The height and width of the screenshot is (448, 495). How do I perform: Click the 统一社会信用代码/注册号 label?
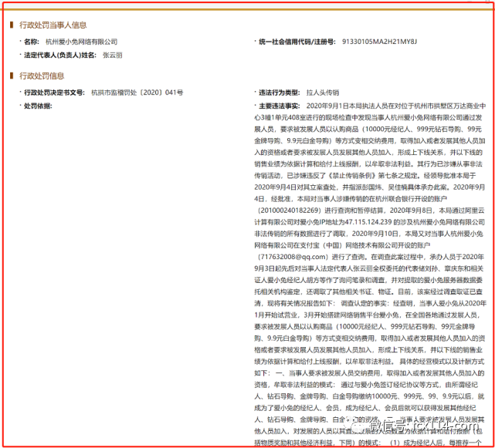[x=297, y=42]
